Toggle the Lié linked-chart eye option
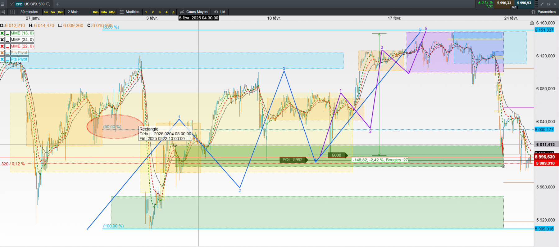559x247 pixels. point(220,12)
